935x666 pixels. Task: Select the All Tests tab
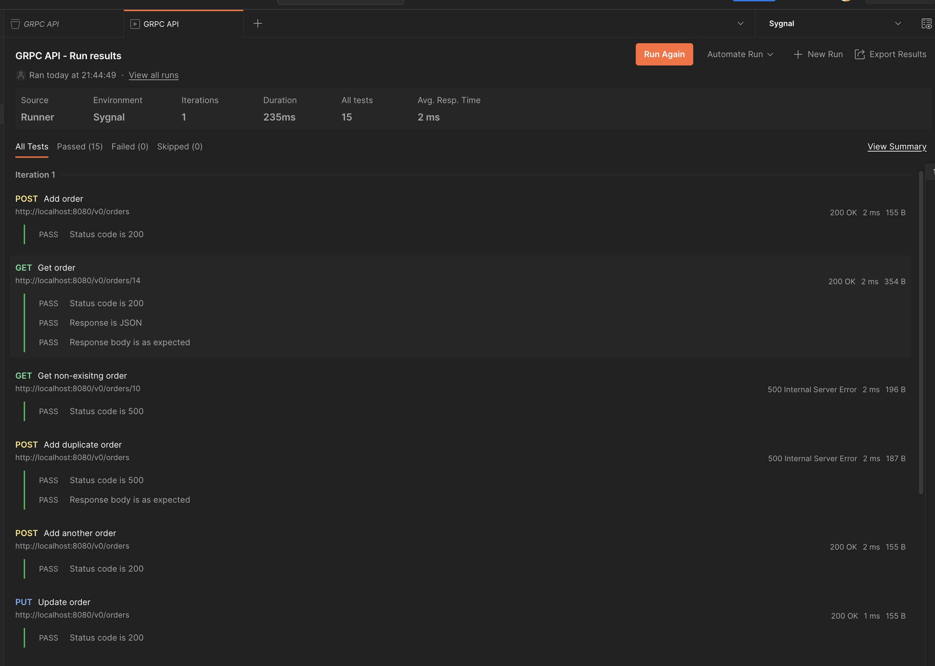31,146
